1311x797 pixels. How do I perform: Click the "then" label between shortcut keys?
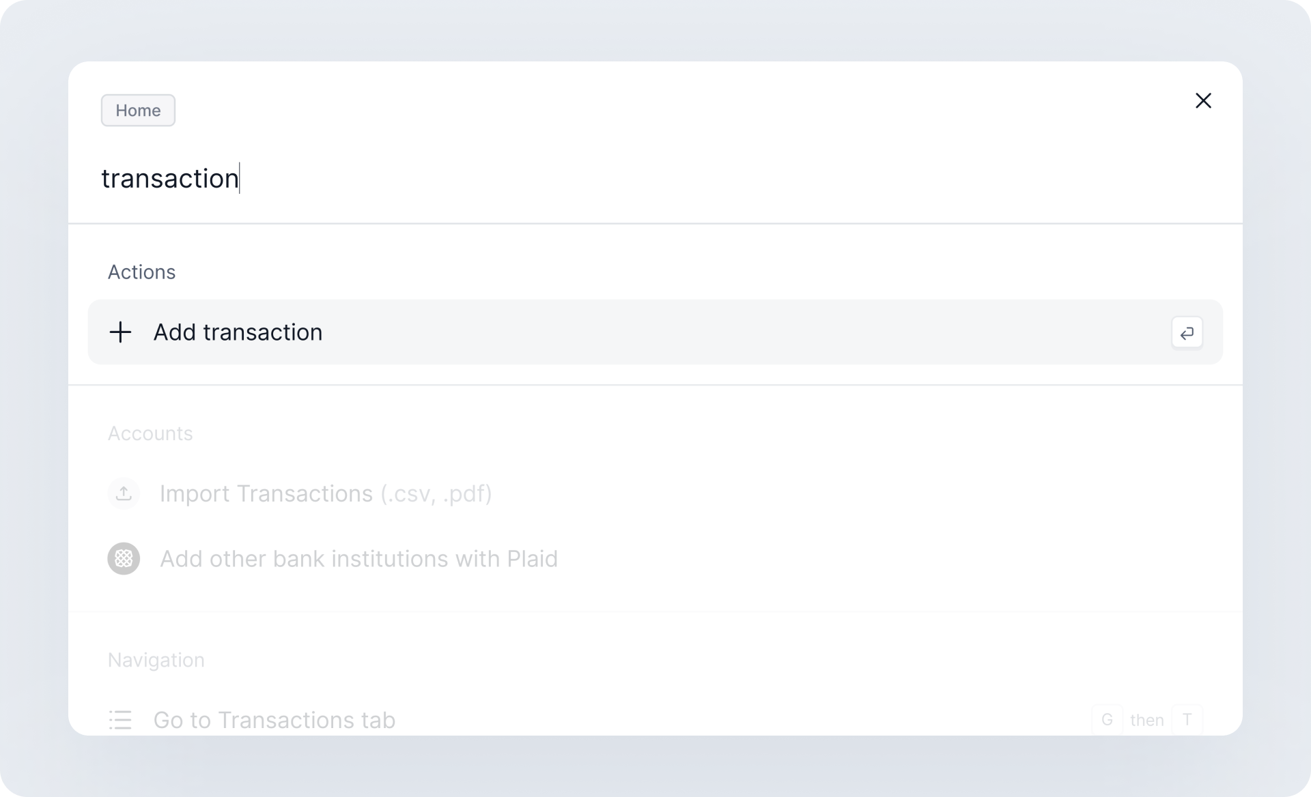click(x=1146, y=720)
